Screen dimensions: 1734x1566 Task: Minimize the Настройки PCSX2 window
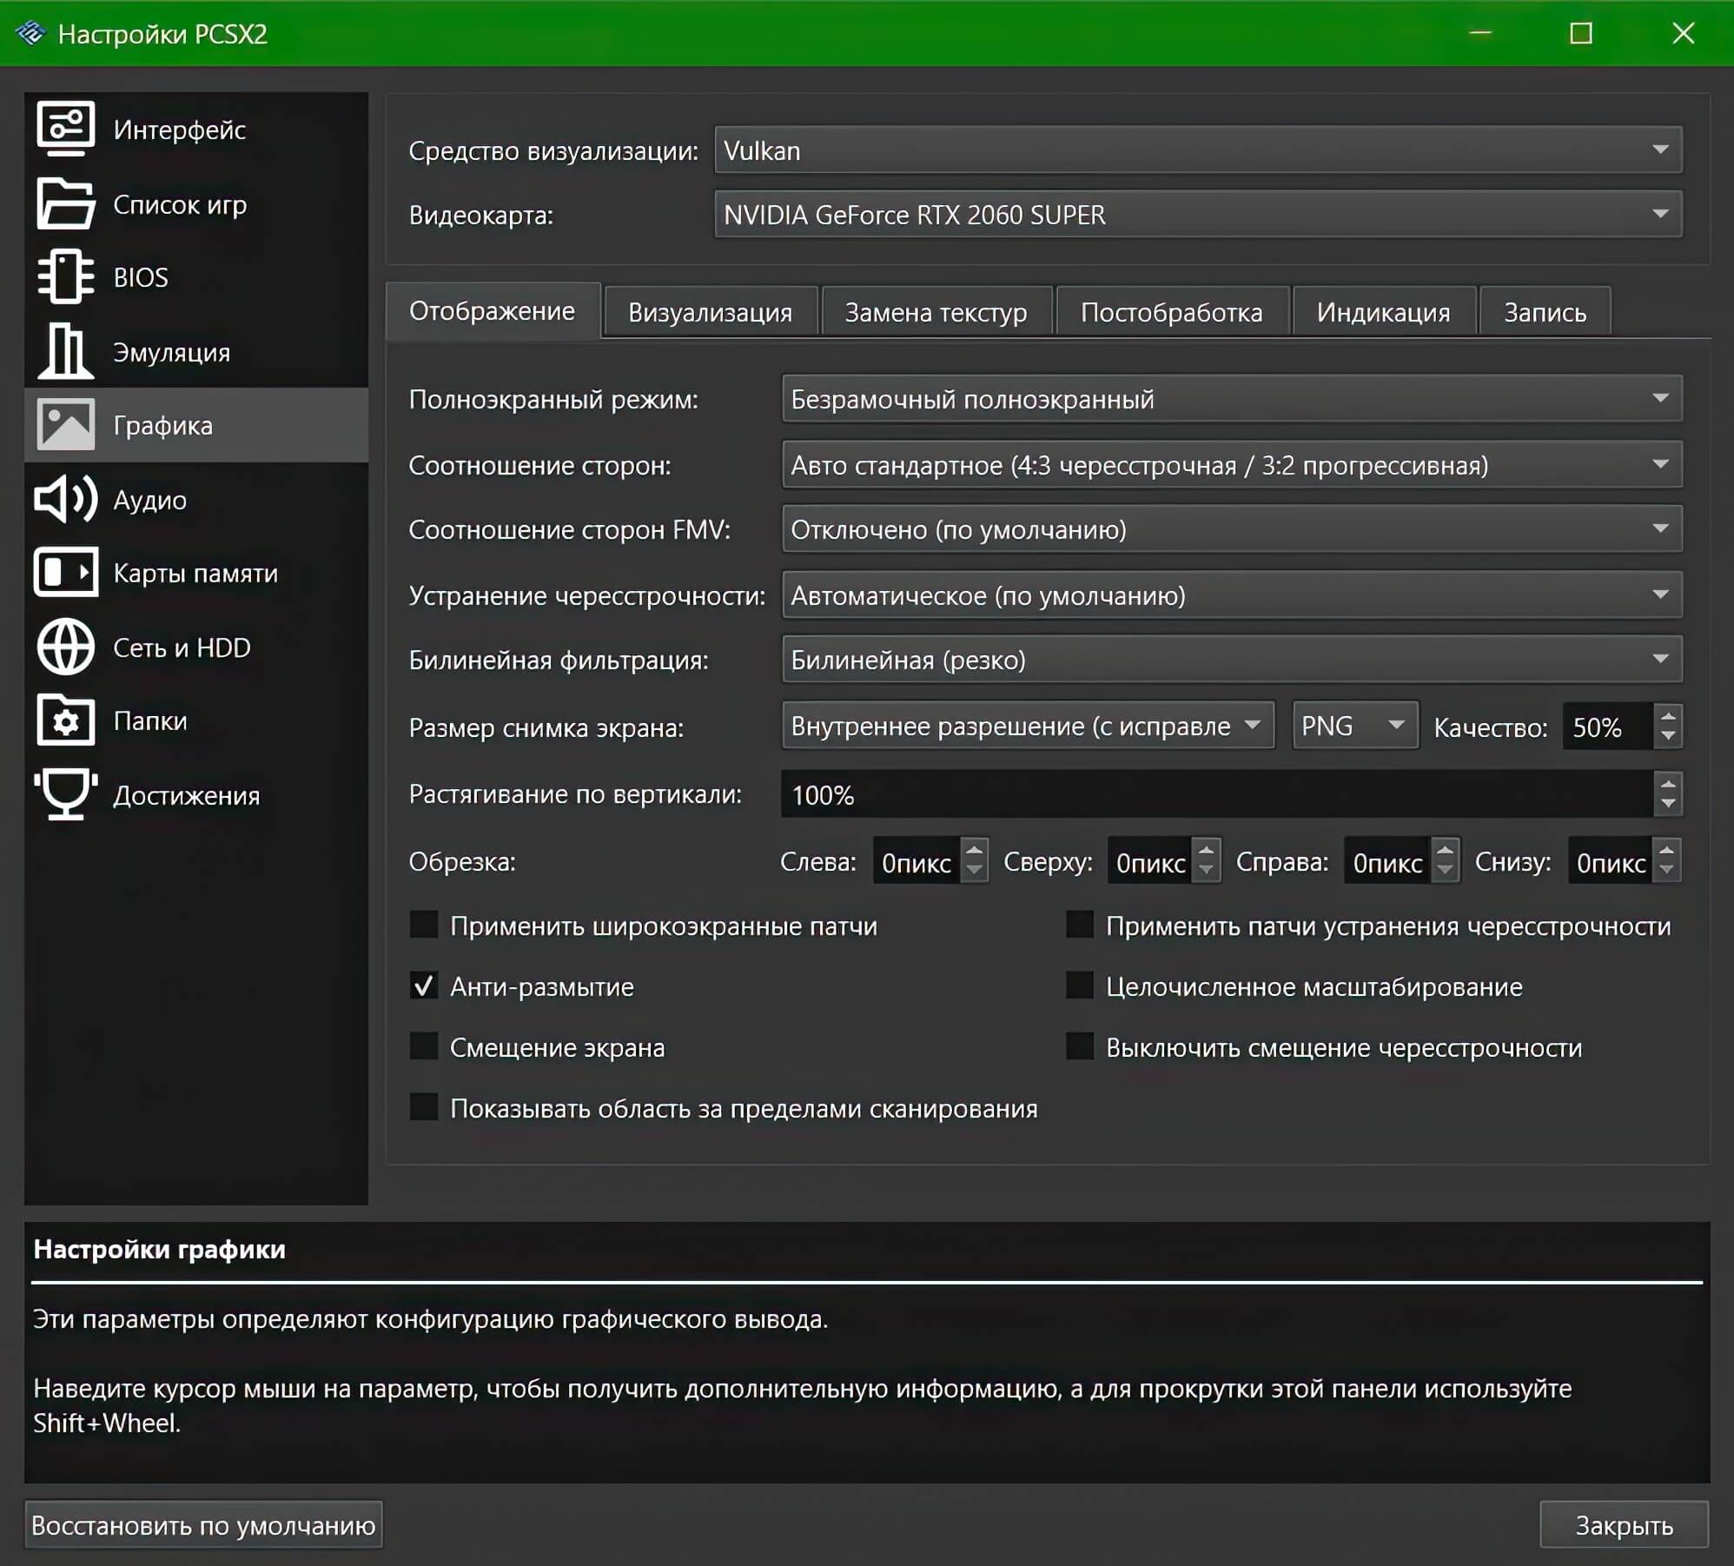1480,33
